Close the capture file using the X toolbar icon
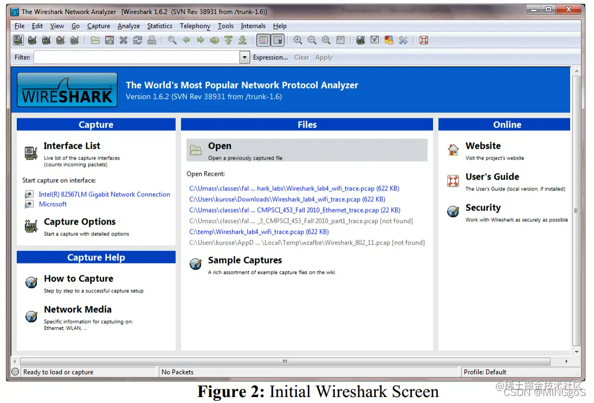 pos(124,40)
